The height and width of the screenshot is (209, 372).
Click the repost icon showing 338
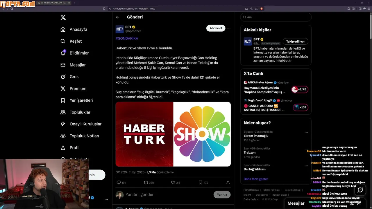coord(146,183)
